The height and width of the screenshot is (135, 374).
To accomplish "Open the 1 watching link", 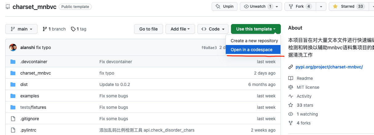I will pos(307,114).
